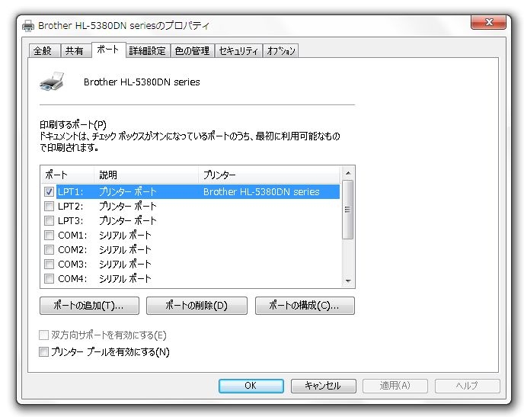Select the COM4: row text
524x417 pixels.
coord(72,278)
